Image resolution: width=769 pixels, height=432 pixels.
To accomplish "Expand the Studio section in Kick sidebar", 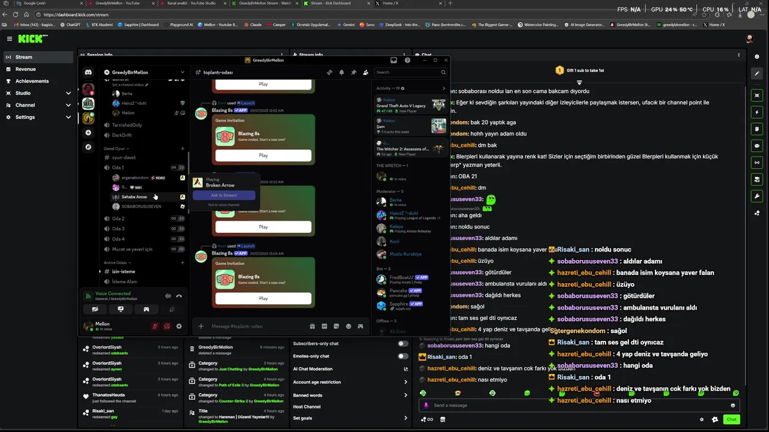I will point(68,93).
